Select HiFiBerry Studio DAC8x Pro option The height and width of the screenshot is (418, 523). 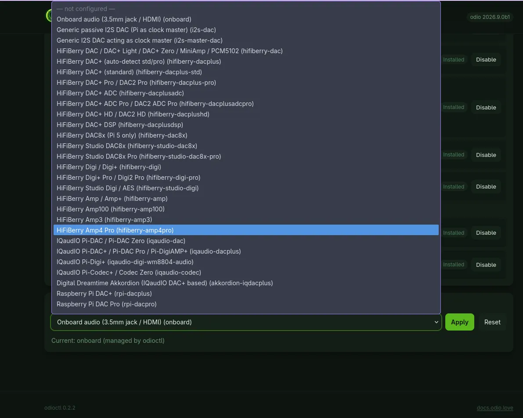pyautogui.click(x=246, y=156)
